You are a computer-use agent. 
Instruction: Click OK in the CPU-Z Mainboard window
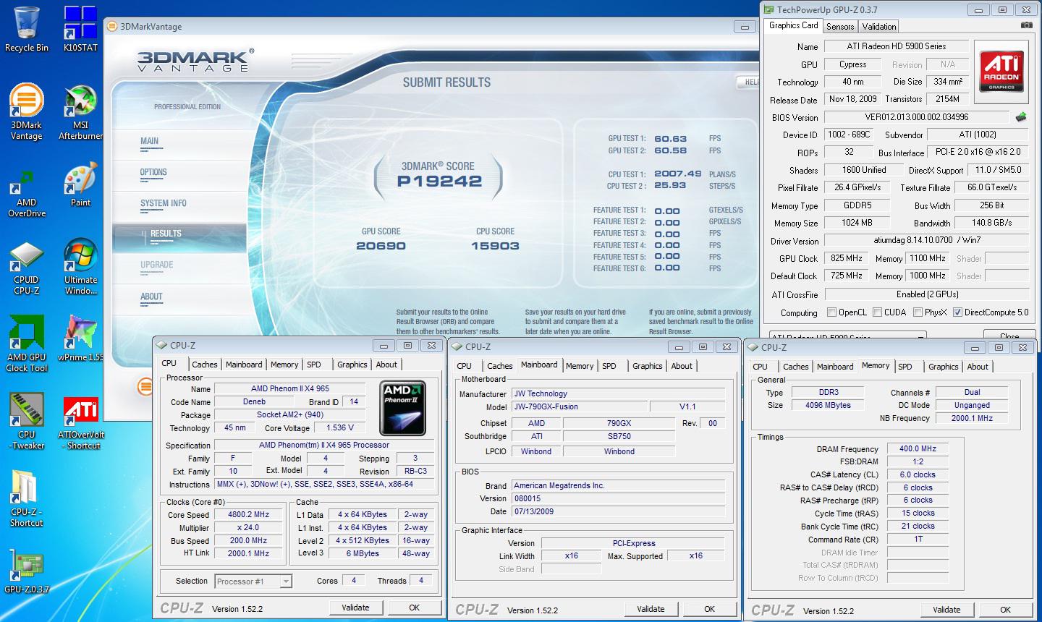[709, 609]
